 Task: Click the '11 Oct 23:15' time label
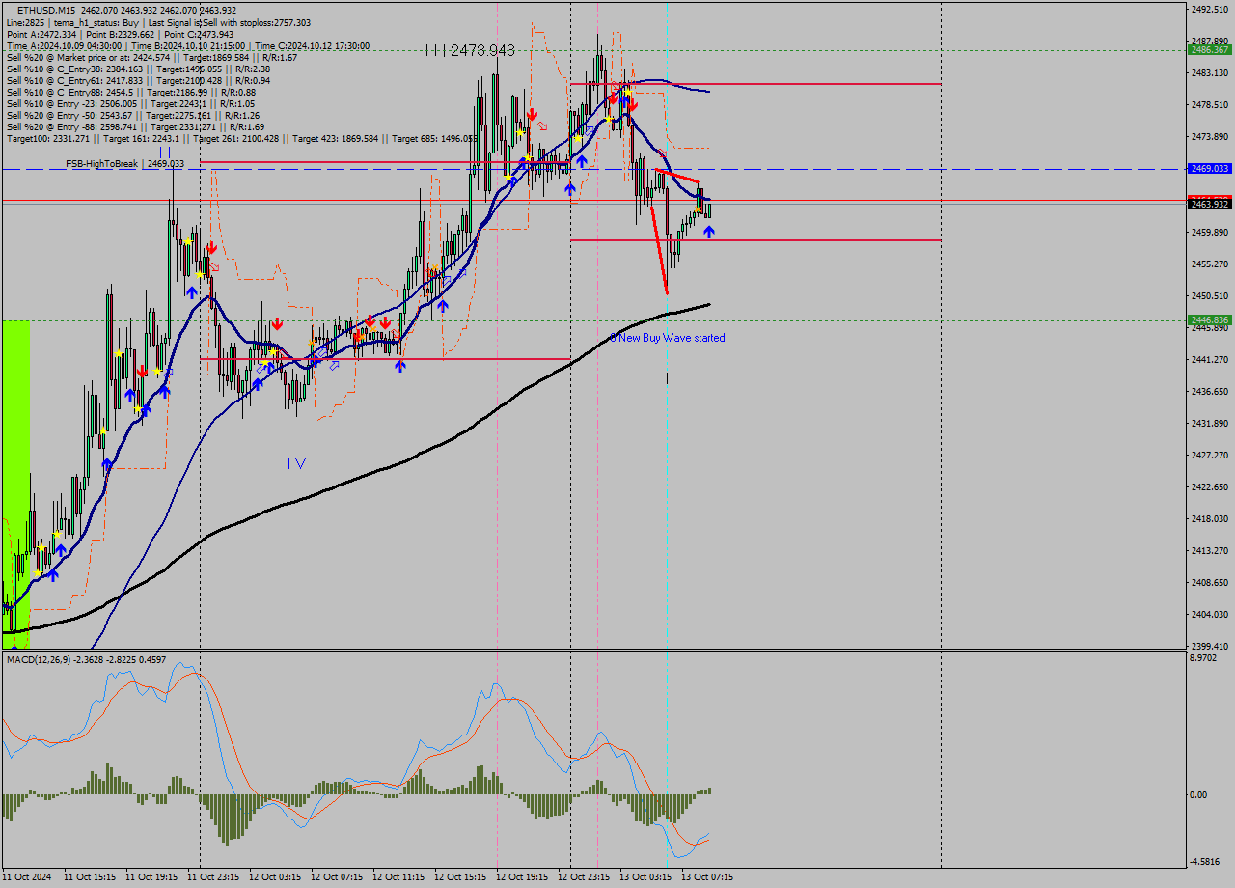[213, 877]
